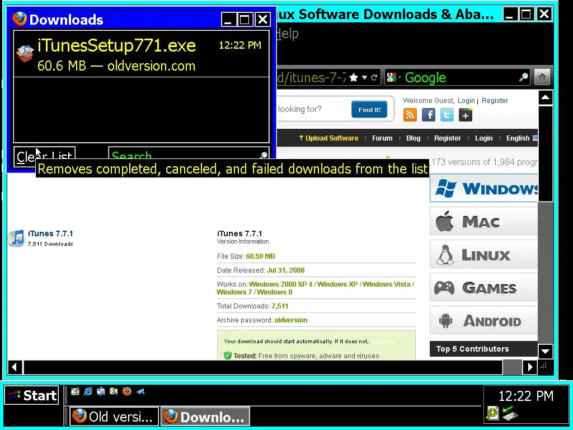
Task: Open the iTunes 7.7.1 link on the left
Action: click(50, 233)
